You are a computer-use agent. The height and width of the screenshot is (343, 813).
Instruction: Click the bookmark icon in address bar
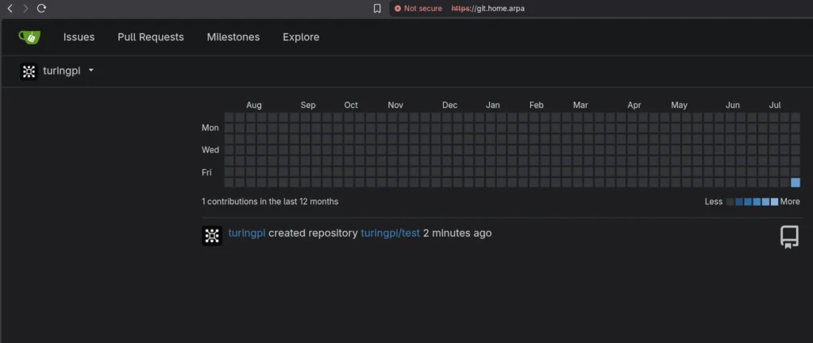pos(377,8)
